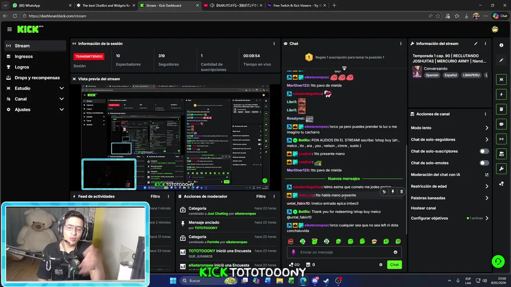Toggle the lightning bolt panel icon

pyautogui.click(x=501, y=94)
